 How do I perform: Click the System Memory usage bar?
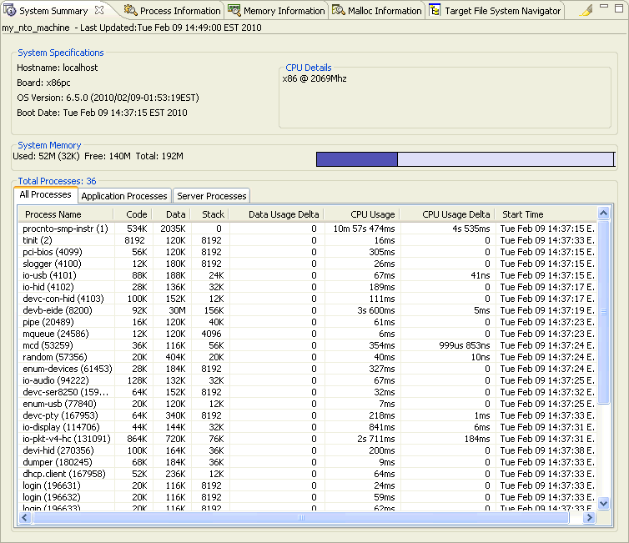[465, 159]
